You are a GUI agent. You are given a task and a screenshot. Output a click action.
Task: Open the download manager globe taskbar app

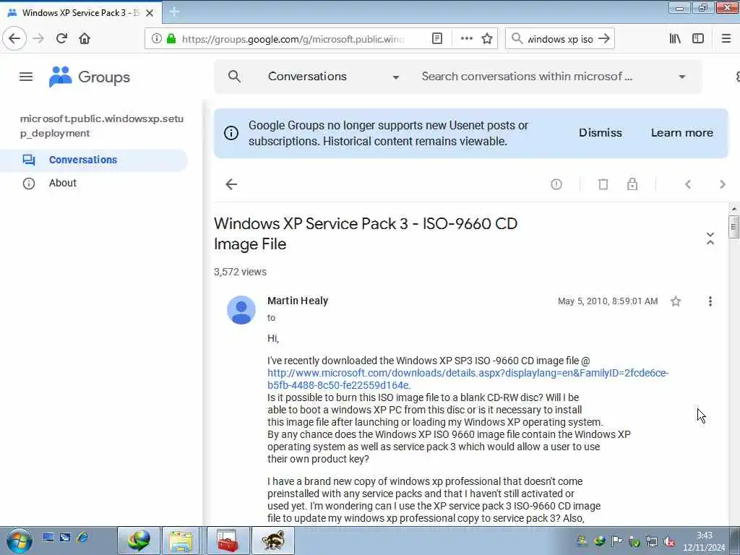138,541
